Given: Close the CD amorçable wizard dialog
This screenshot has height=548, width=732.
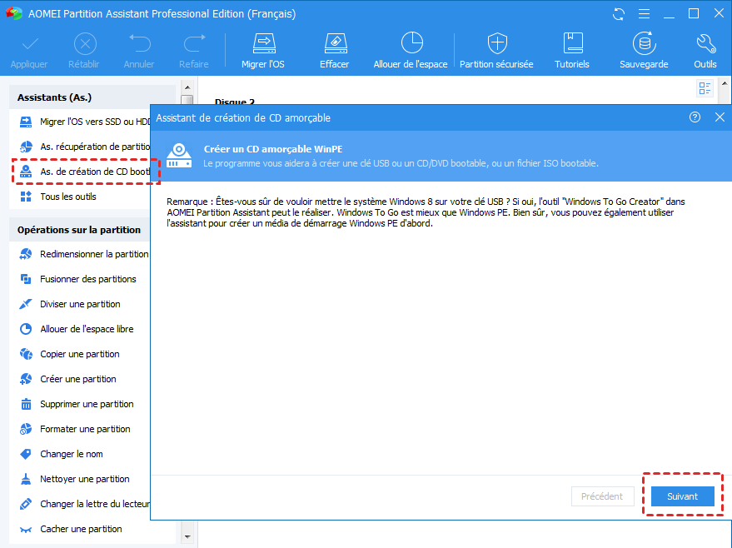Looking at the screenshot, I should pos(720,117).
